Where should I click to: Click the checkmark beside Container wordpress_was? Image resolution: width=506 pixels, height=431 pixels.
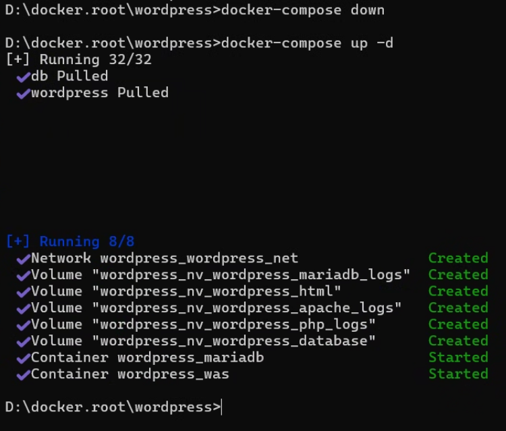[x=23, y=375]
